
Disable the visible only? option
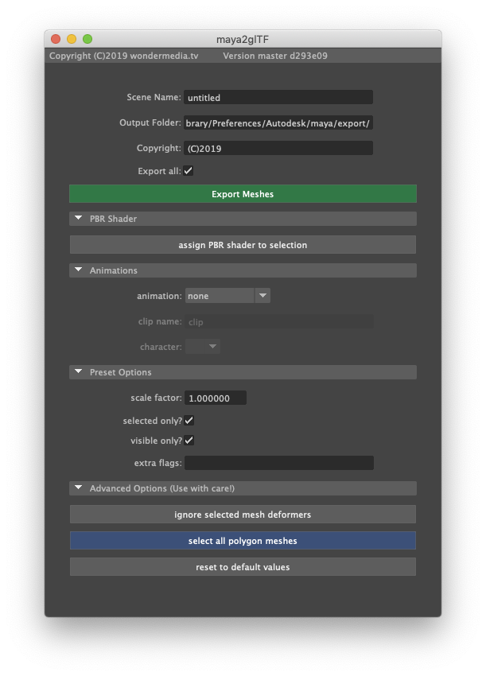(x=189, y=440)
